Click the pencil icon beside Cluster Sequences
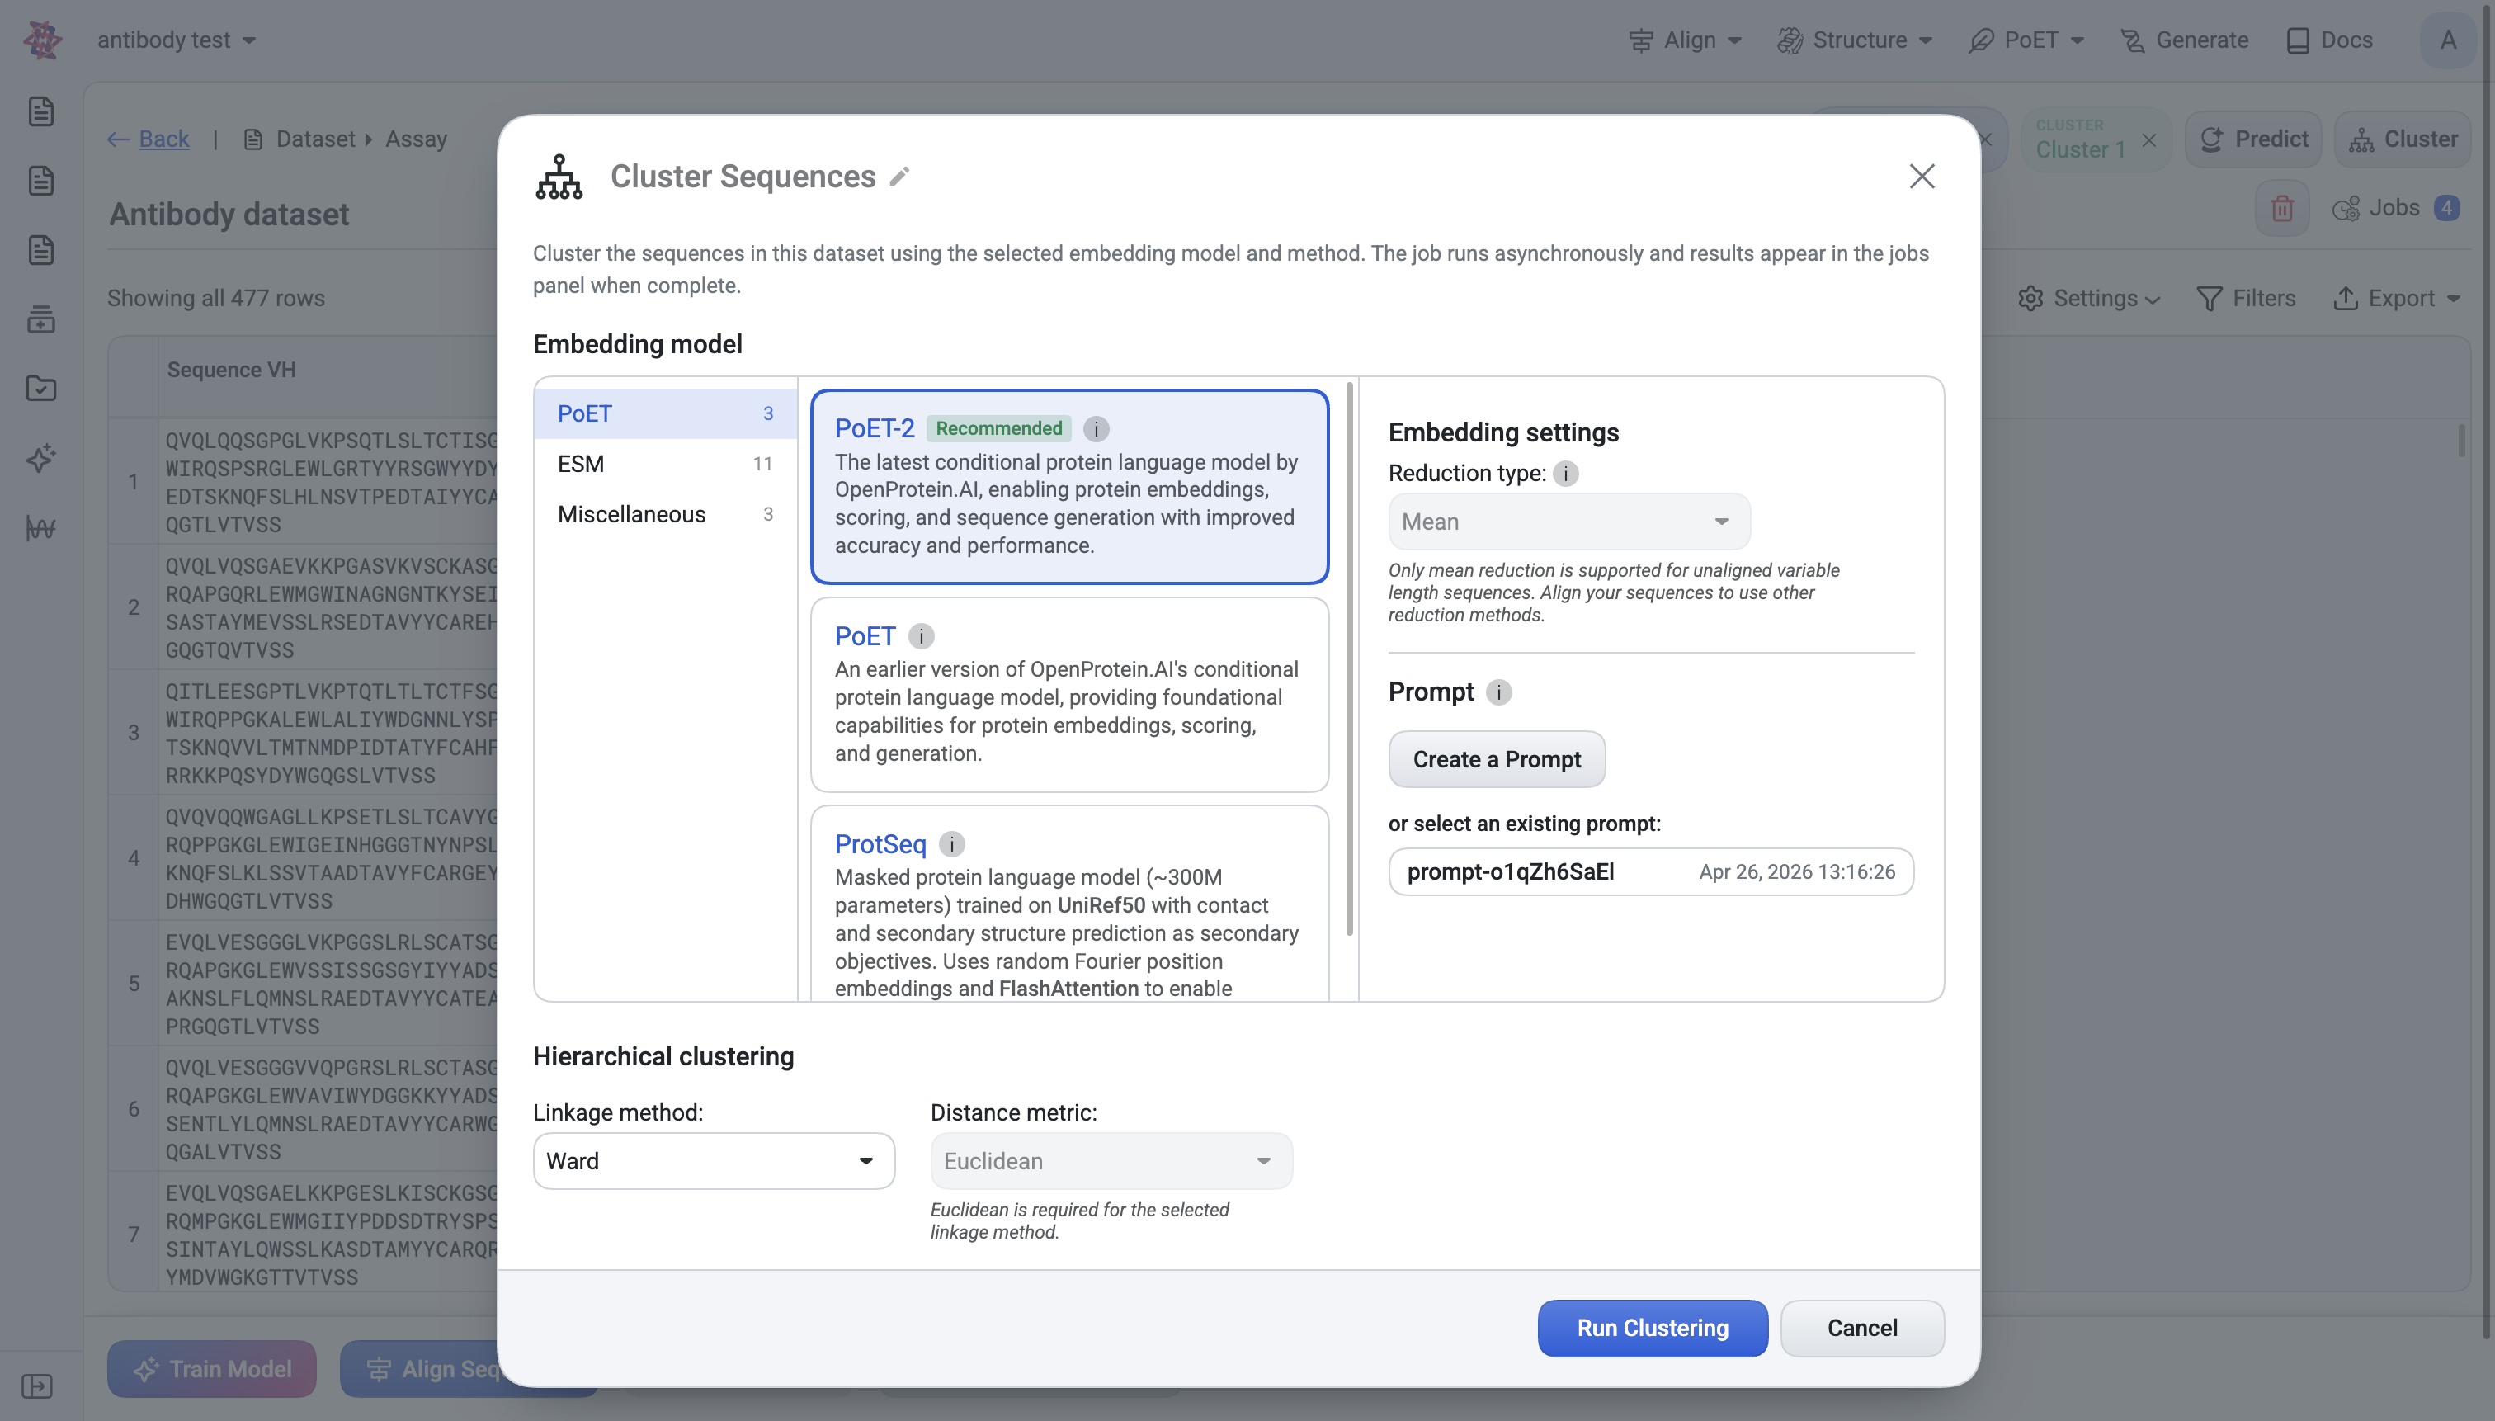Viewport: 2495px width, 1421px height. pyautogui.click(x=899, y=176)
